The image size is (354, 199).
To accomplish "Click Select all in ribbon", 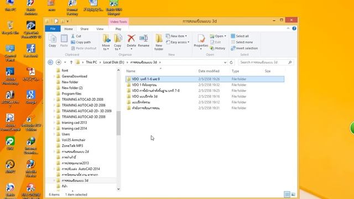I will [x=240, y=36].
